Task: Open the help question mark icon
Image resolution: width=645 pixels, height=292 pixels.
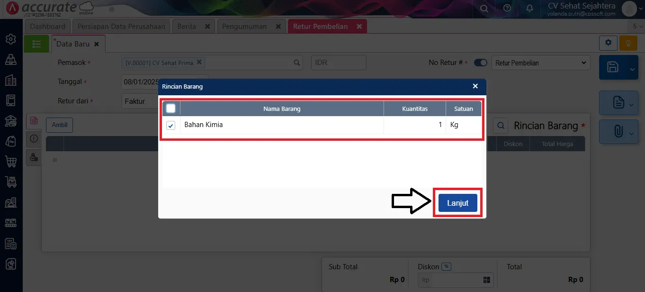Action: (507, 9)
